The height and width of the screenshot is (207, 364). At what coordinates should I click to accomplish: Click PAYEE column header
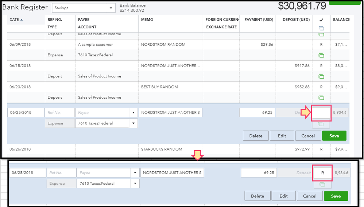click(x=84, y=20)
